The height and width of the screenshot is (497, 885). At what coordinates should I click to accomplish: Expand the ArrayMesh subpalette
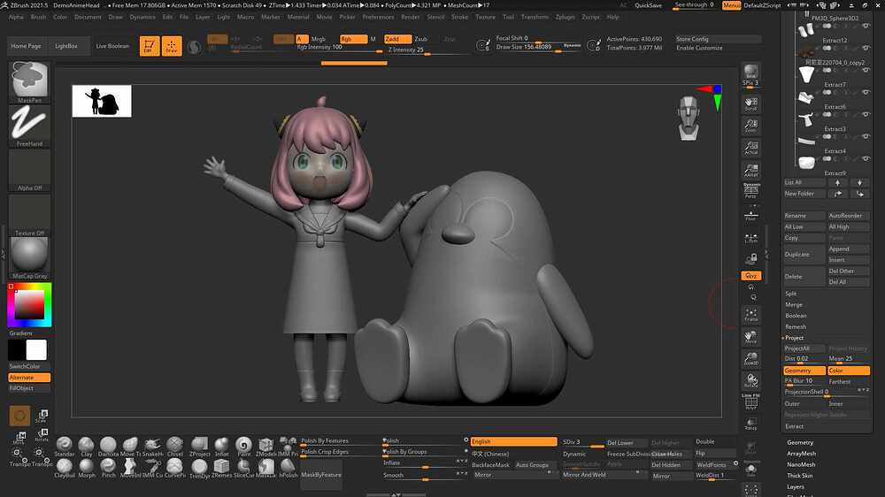801,454
